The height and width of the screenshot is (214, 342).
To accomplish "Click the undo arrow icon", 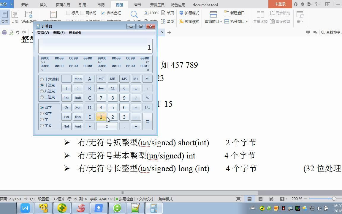I will coord(18,32).
